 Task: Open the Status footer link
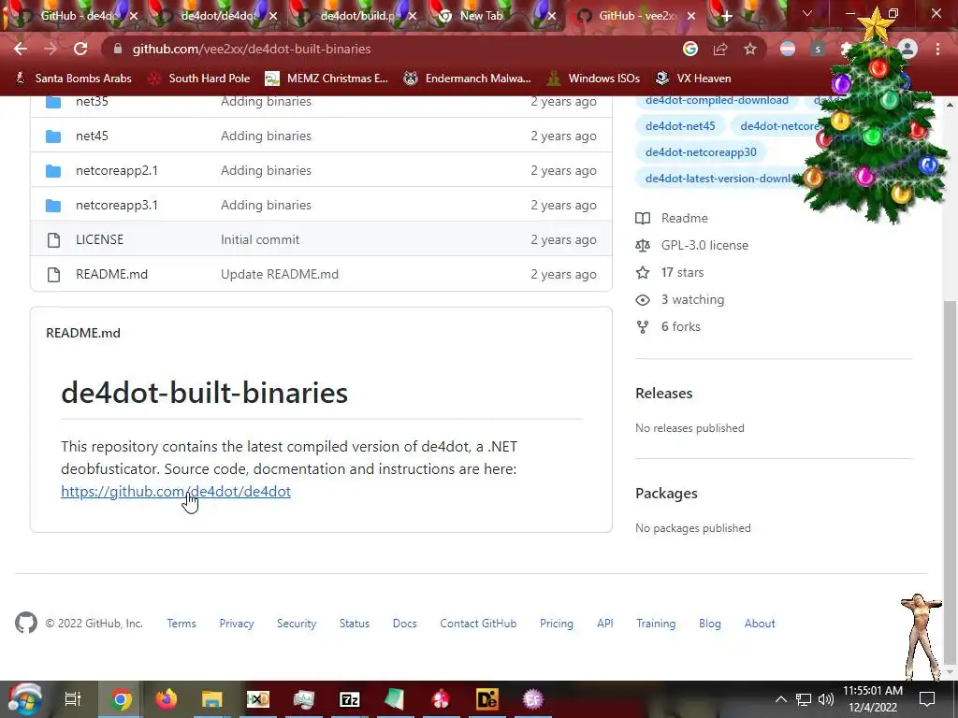coord(355,624)
